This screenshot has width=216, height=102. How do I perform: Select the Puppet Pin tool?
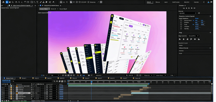pos(54,2)
